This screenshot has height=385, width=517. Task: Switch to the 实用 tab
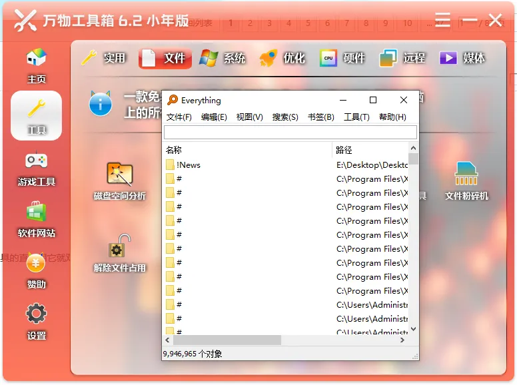[x=103, y=58]
